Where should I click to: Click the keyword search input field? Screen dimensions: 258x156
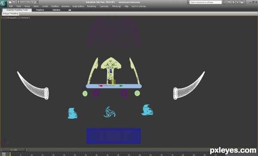coord(206,2)
